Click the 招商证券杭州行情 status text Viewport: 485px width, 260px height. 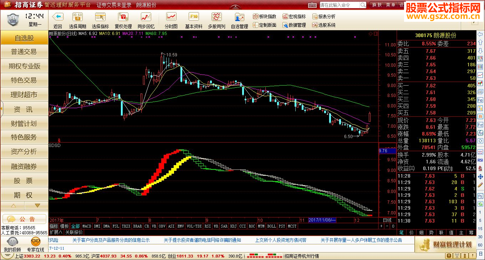point(302,256)
